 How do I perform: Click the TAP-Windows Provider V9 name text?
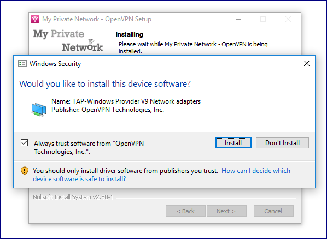(126, 101)
